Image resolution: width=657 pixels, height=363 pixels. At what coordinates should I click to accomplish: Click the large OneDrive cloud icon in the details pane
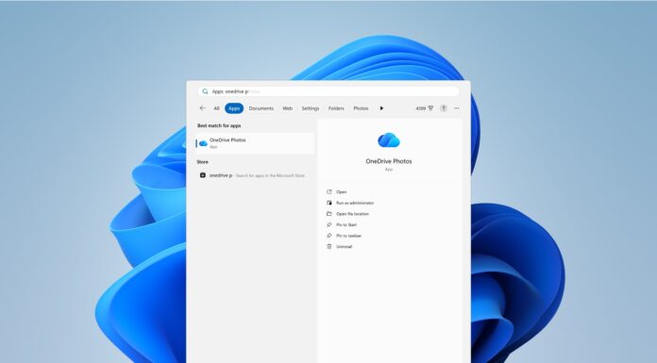[389, 140]
